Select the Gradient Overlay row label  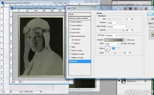pos(78,54)
